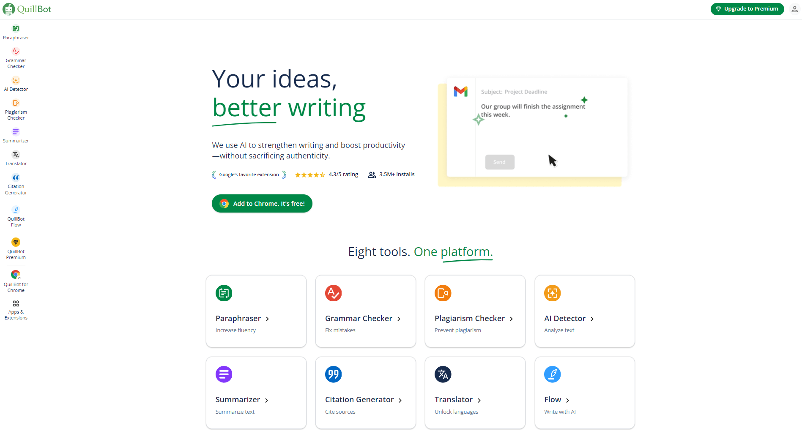
Task: Click chevron next to Citation Generator title
Action: click(400, 400)
